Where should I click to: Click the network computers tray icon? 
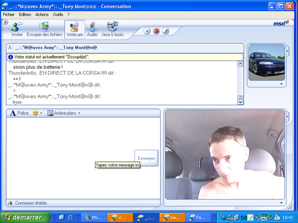pyautogui.click(x=237, y=217)
